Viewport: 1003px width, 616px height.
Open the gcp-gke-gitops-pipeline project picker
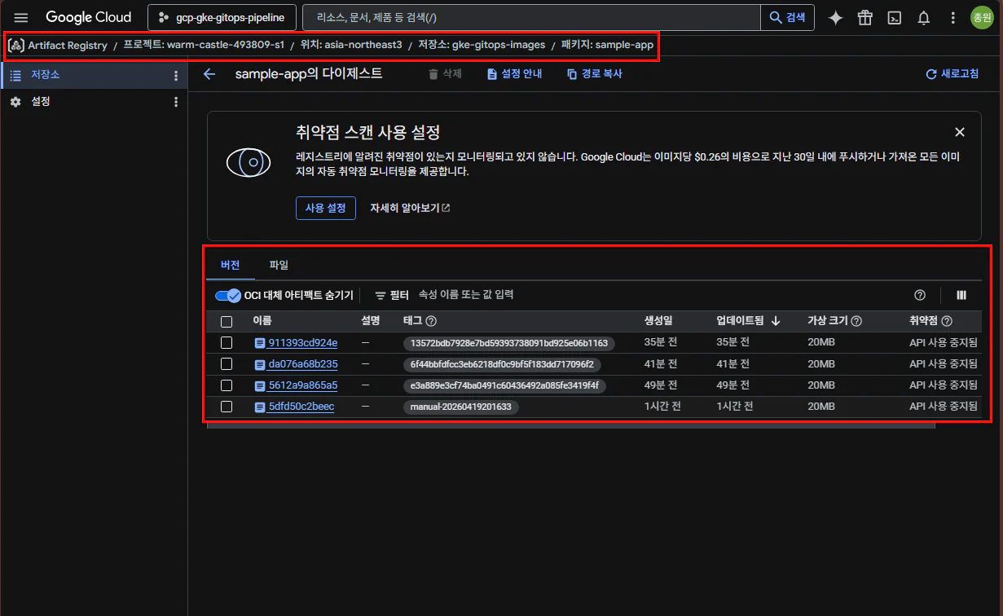point(222,17)
